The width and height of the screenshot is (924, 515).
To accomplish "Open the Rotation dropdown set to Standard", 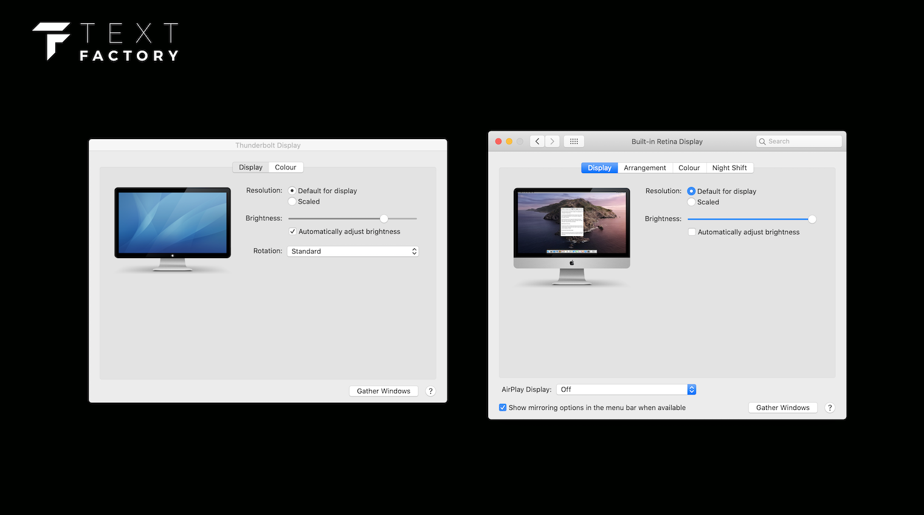I will point(353,251).
